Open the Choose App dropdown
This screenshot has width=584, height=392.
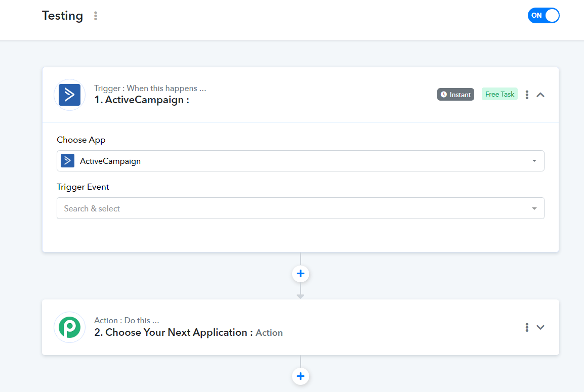[301, 161]
